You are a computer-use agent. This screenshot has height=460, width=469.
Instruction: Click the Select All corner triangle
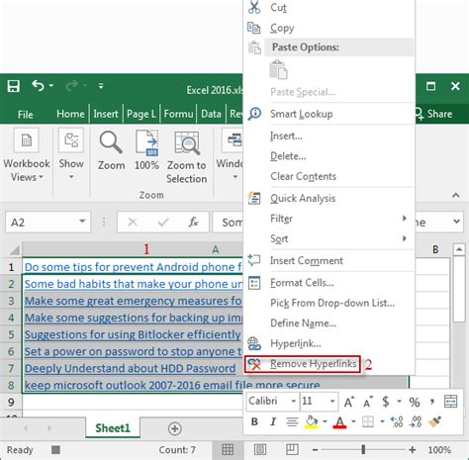pyautogui.click(x=14, y=250)
